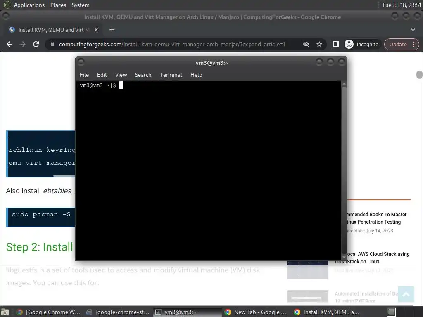Click the workspace switcher icon

(392, 312)
